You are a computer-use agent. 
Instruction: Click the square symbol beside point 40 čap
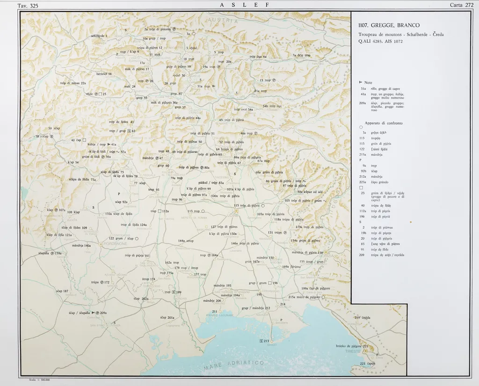tap(85, 140)
